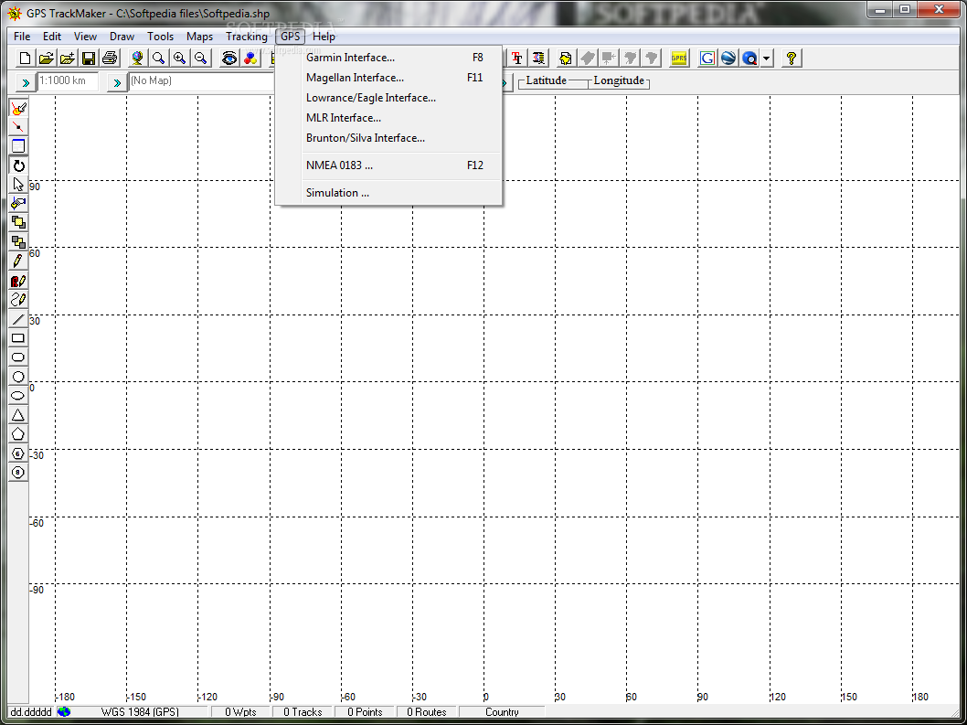The width and height of the screenshot is (967, 725).
Task: Choose Lowrance/Eagle Interface... menu entry
Action: pos(389,98)
